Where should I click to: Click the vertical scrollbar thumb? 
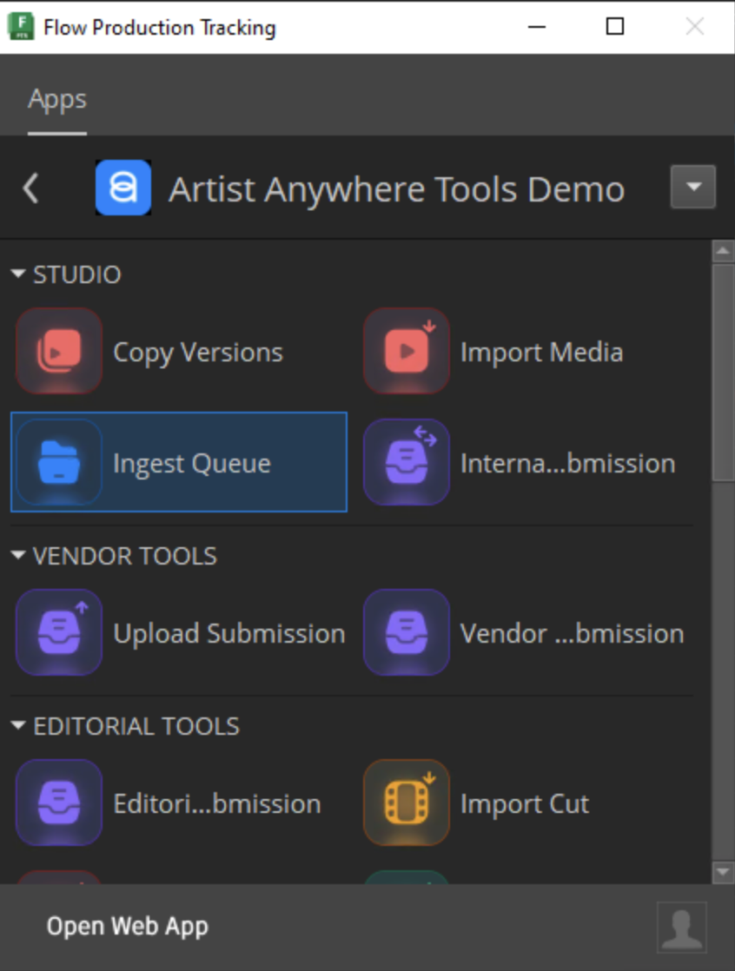(723, 373)
